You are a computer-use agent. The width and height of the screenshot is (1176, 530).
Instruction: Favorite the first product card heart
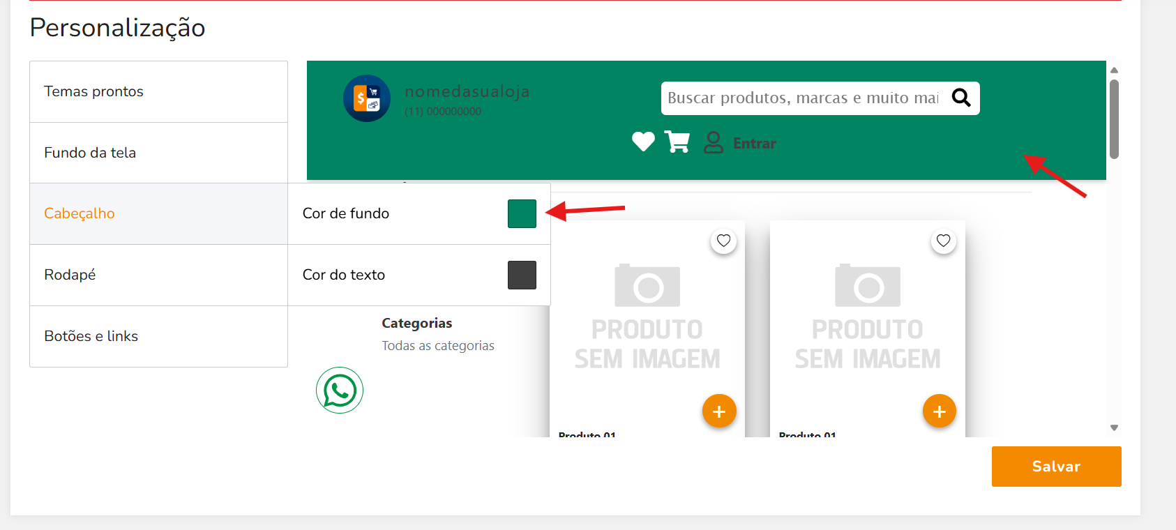pyautogui.click(x=724, y=241)
